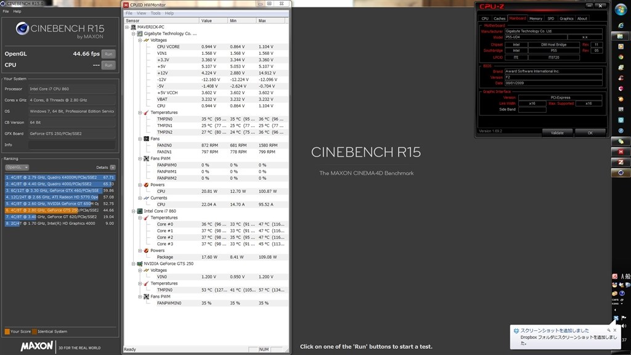
Task: Click the blue help tray icon
Action: (x=622, y=293)
